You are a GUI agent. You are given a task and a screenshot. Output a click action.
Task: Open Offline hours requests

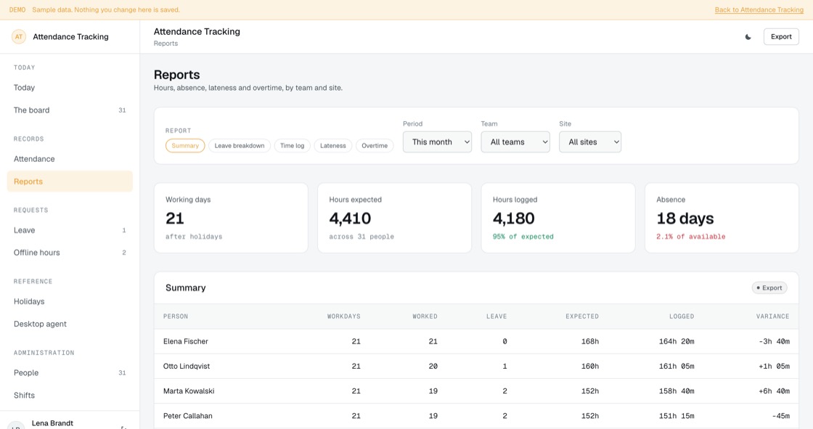point(70,253)
